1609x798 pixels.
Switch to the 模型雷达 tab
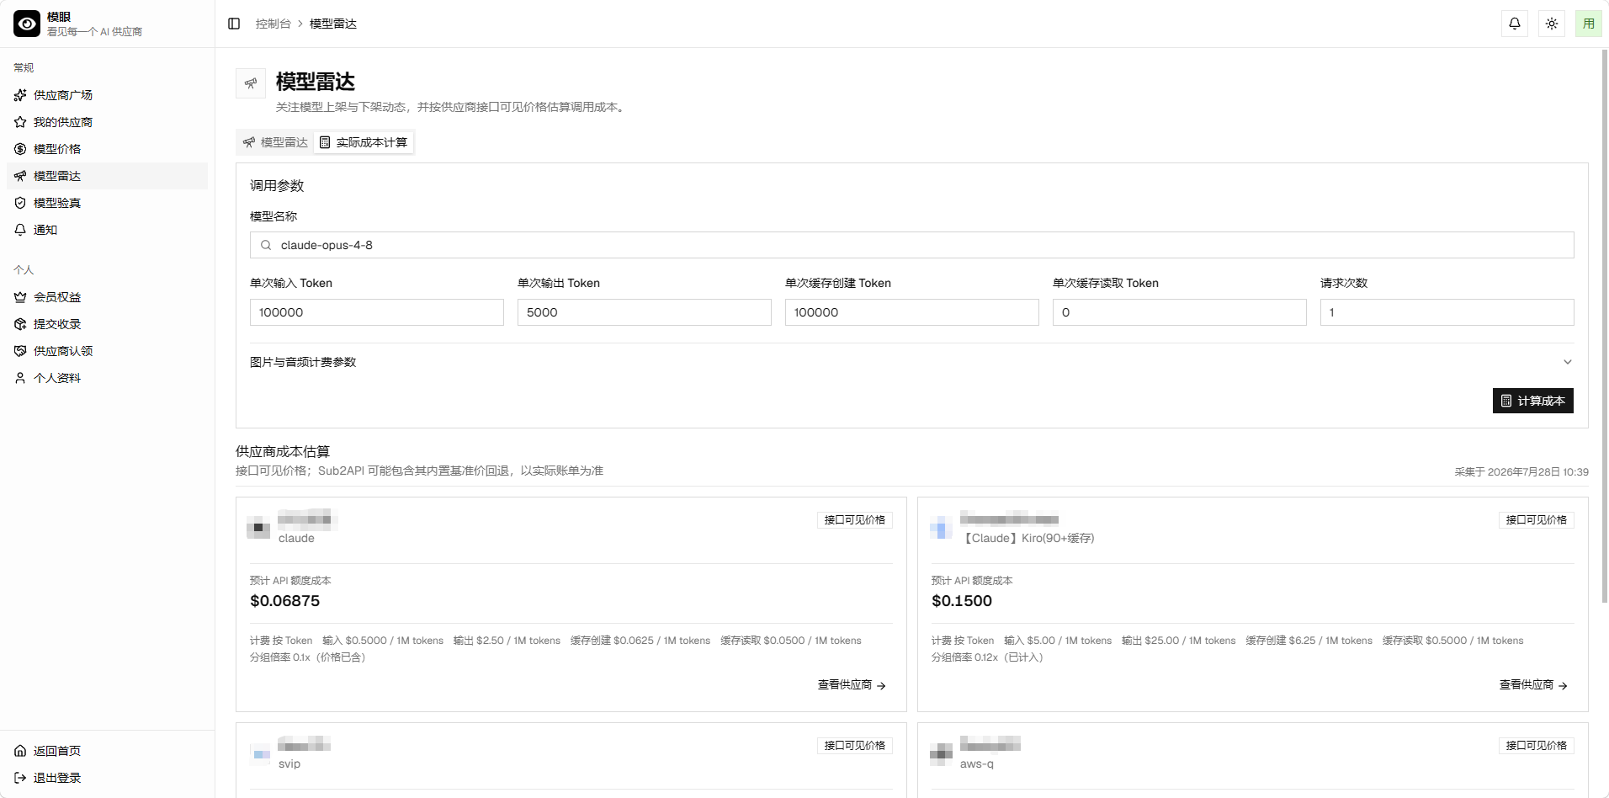point(275,142)
